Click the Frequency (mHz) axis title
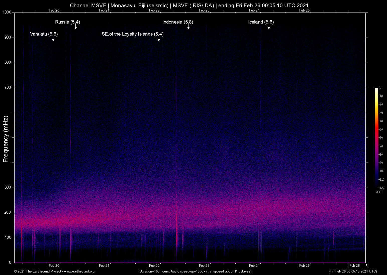The height and width of the screenshot is (275, 387). 6,139
